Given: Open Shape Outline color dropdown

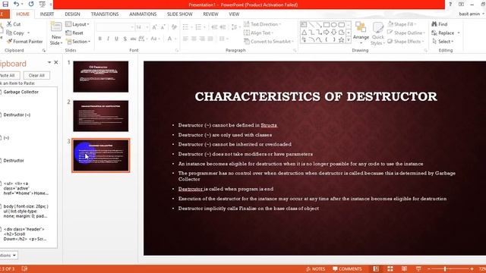Looking at the screenshot, I should pos(406,33).
